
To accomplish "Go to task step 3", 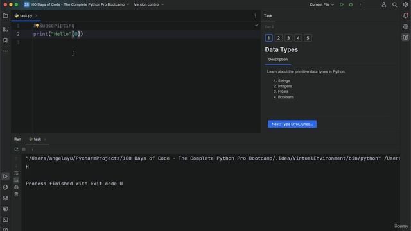I will [x=288, y=38].
